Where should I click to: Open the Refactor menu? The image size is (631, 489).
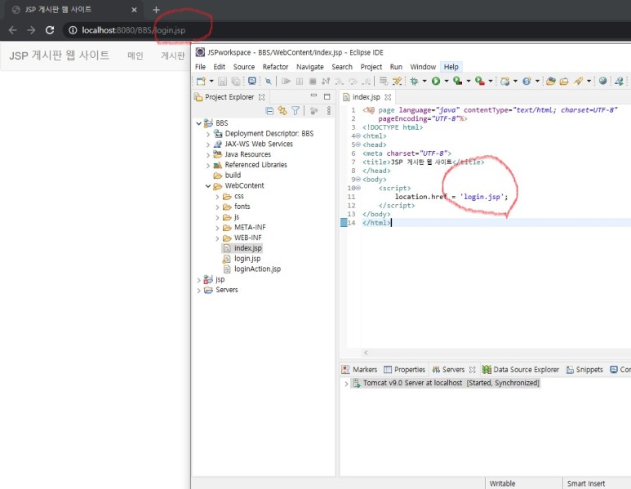pos(275,67)
